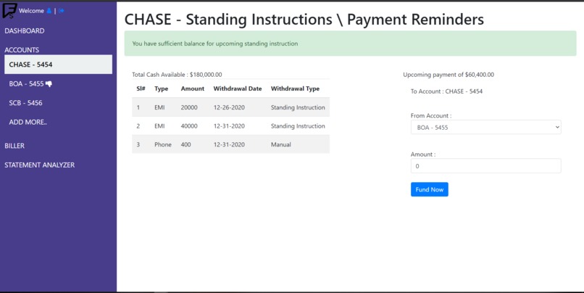Click the Withdrawal Date column header
The height and width of the screenshot is (293, 584).
click(238, 88)
